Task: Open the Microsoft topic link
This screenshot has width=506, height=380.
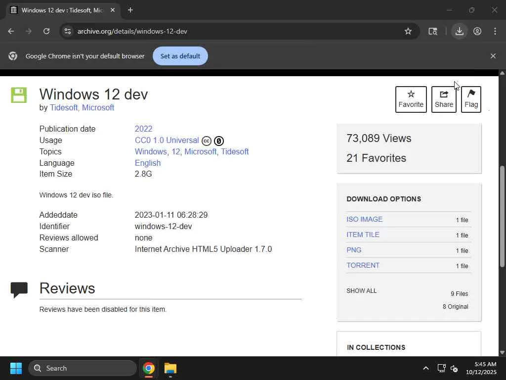Action: 201,151
